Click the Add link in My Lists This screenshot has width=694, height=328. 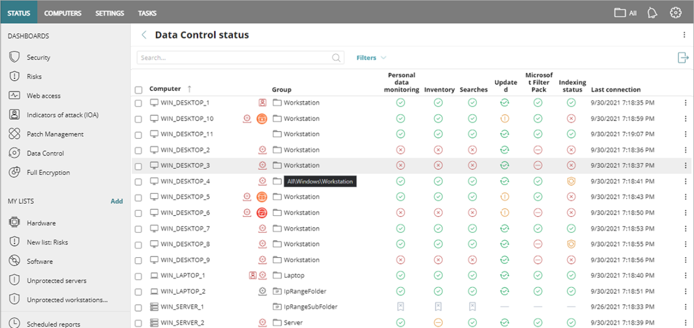click(x=117, y=201)
